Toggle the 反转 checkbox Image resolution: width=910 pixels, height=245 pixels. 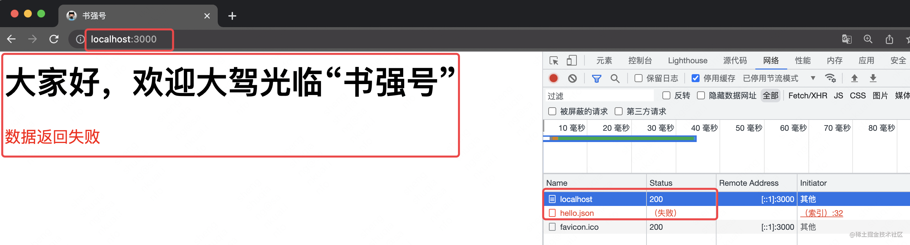pos(666,96)
